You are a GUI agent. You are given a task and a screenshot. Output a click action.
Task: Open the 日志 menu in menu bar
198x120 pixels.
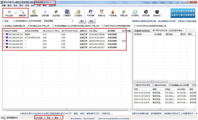pyautogui.click(x=15, y=6)
